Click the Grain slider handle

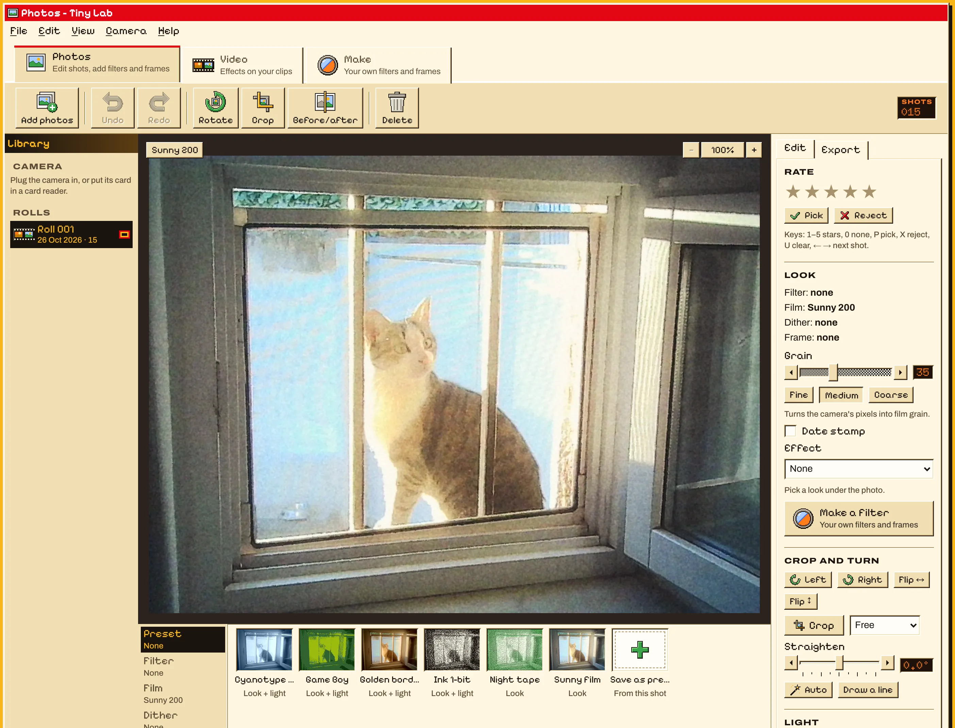click(833, 372)
